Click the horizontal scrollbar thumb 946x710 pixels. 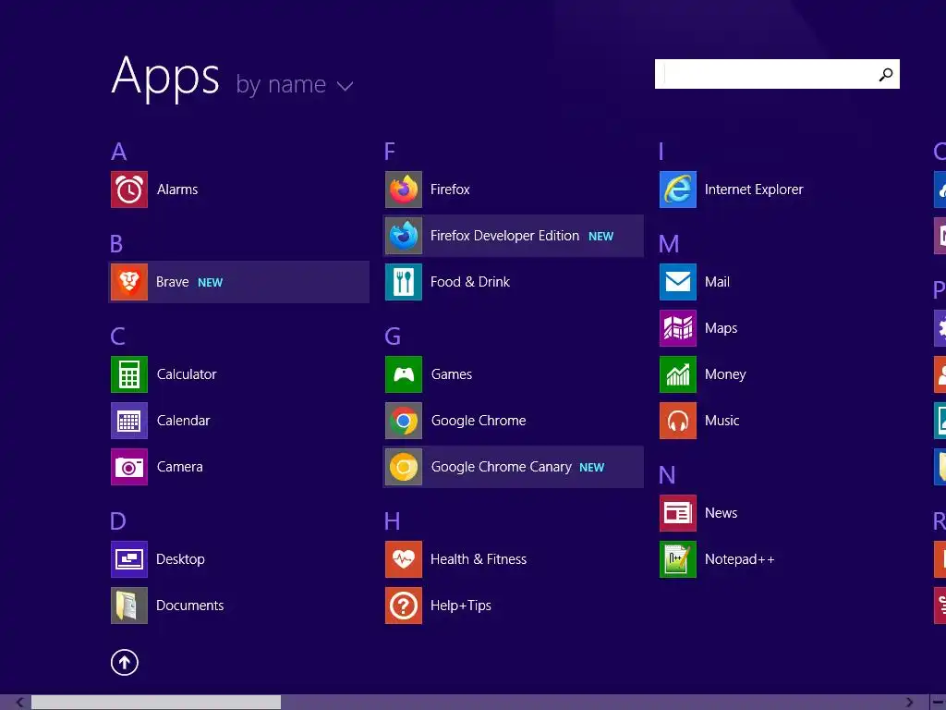point(156,703)
